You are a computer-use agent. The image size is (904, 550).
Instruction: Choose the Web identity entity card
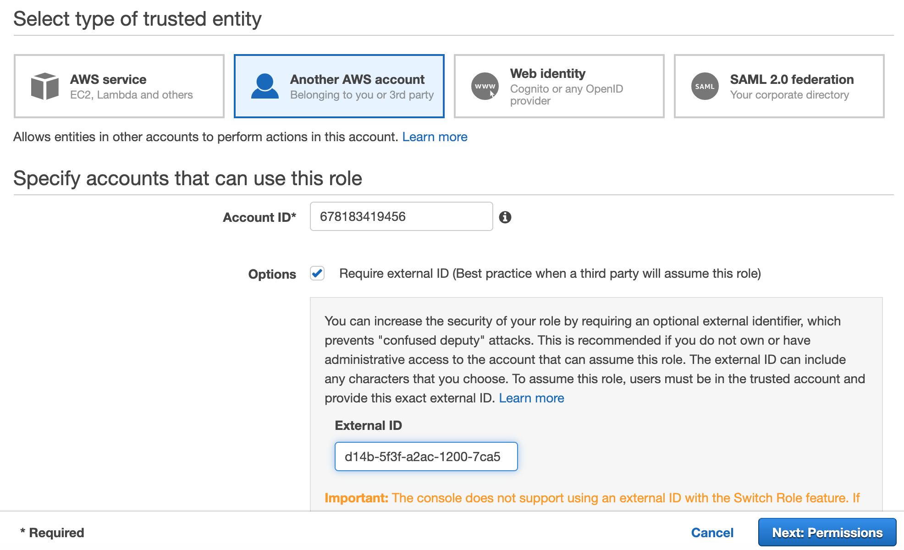coord(559,86)
